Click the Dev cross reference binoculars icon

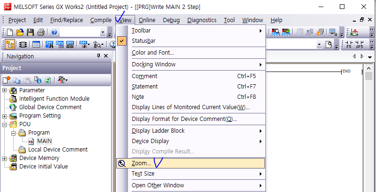click(49, 44)
